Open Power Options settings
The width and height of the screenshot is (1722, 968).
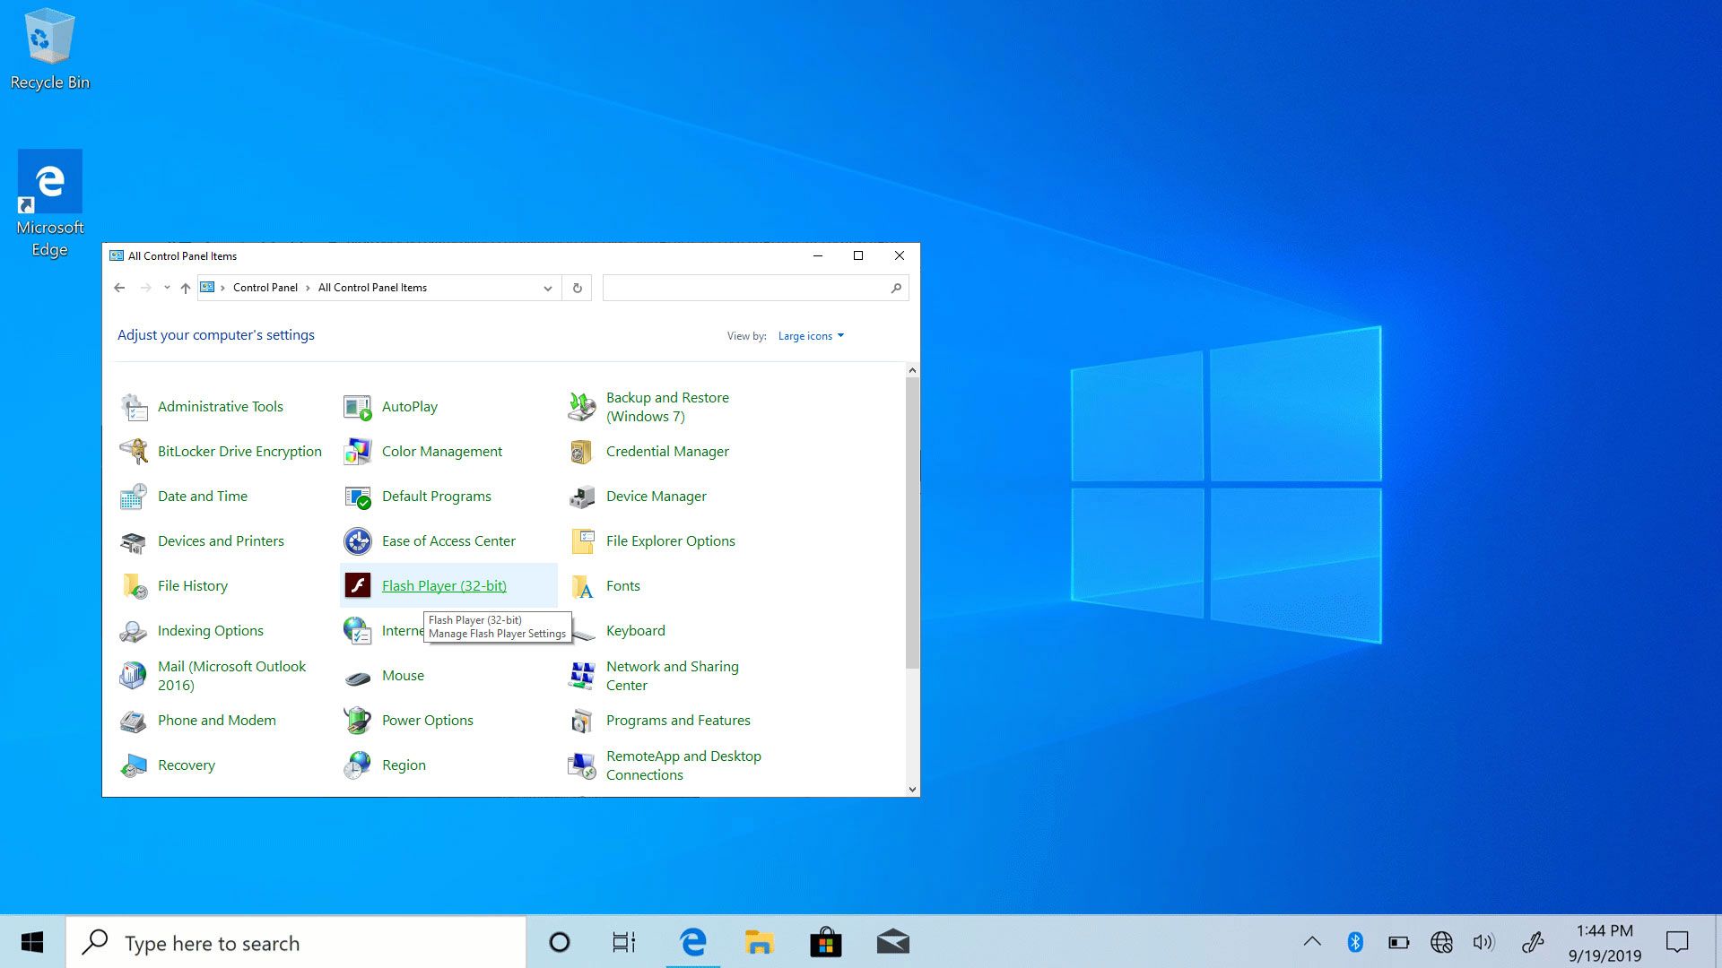(427, 719)
